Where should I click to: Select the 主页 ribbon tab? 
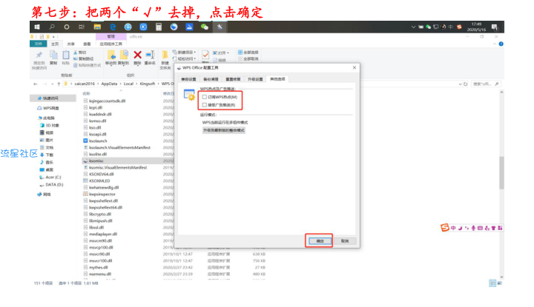click(55, 44)
